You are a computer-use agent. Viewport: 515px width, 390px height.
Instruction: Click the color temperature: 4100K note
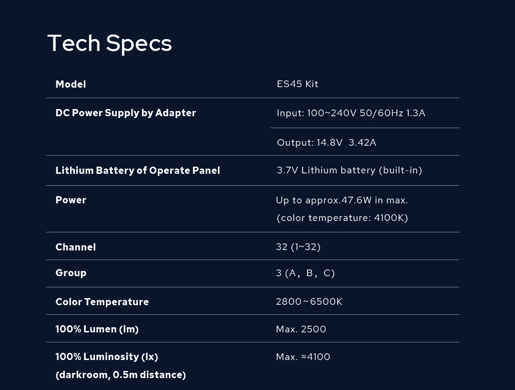point(342,218)
